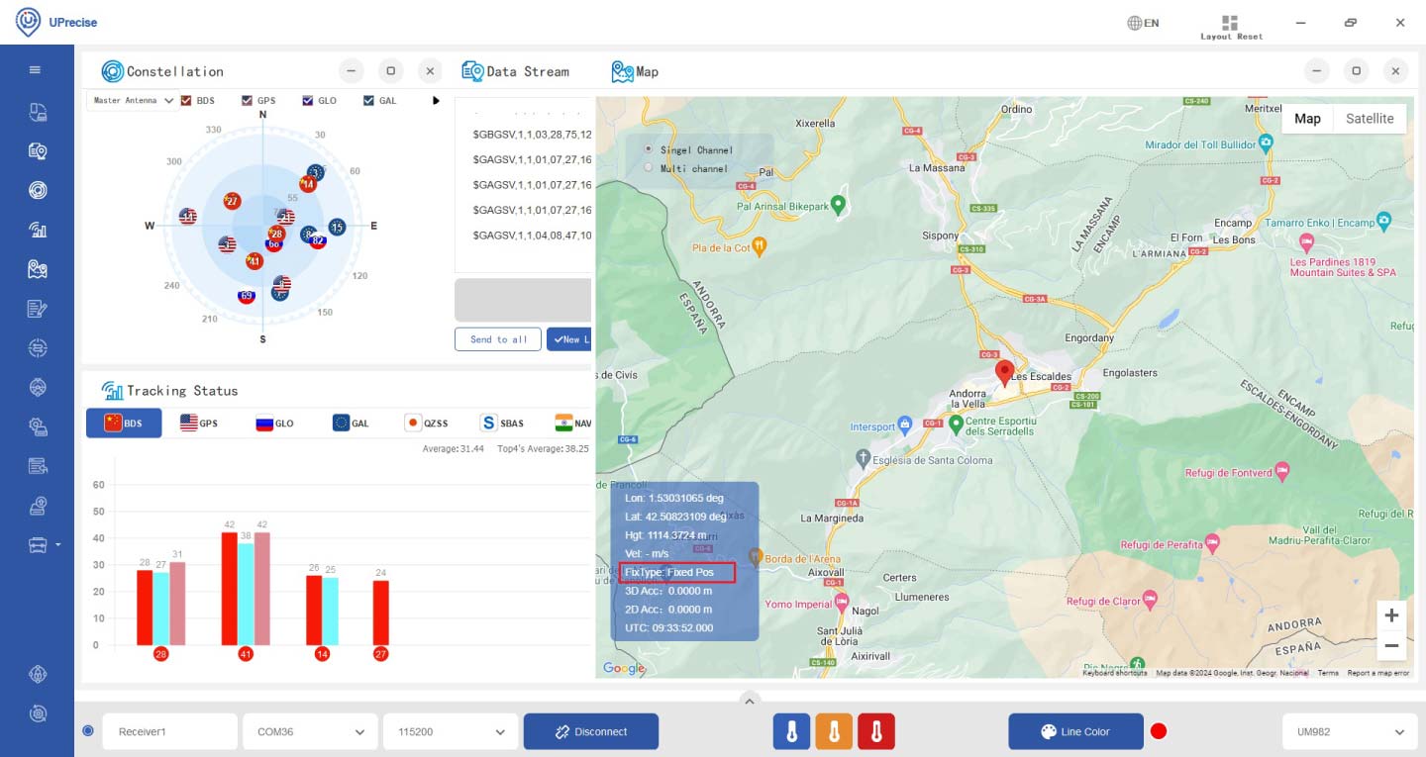Toggle the GLO constellation checkbox
1426x757 pixels.
pos(308,101)
